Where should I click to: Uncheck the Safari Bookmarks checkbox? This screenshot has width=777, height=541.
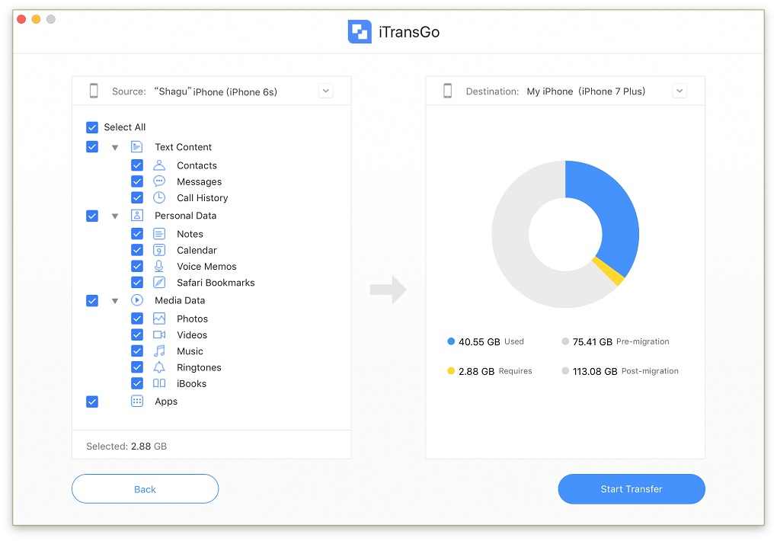(x=137, y=283)
